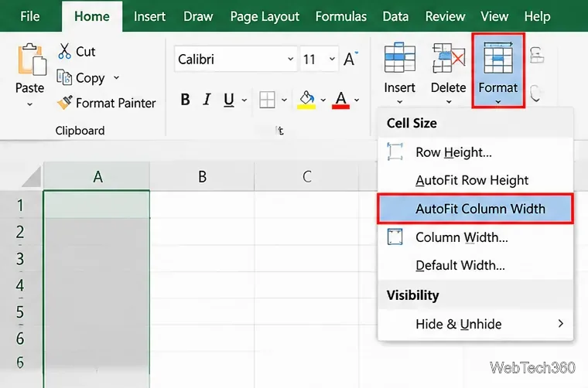Click the Delete cells icon
This screenshot has width=588, height=388.
point(449,57)
